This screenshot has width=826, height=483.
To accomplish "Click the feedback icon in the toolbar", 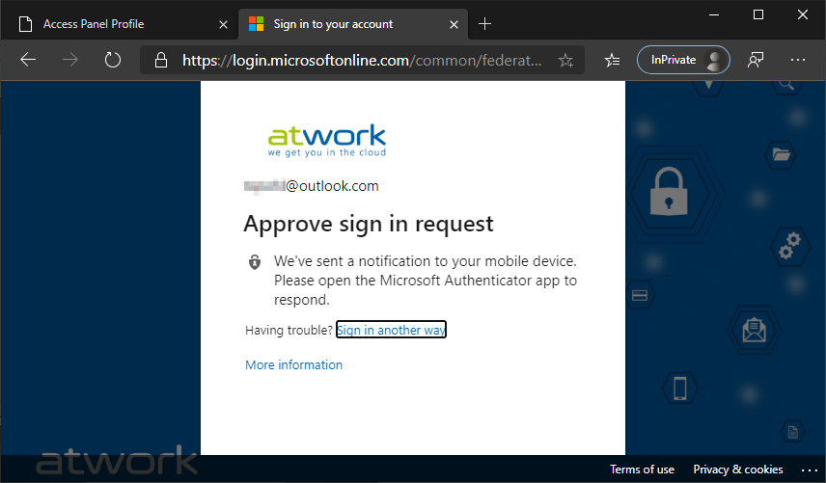I will [756, 60].
